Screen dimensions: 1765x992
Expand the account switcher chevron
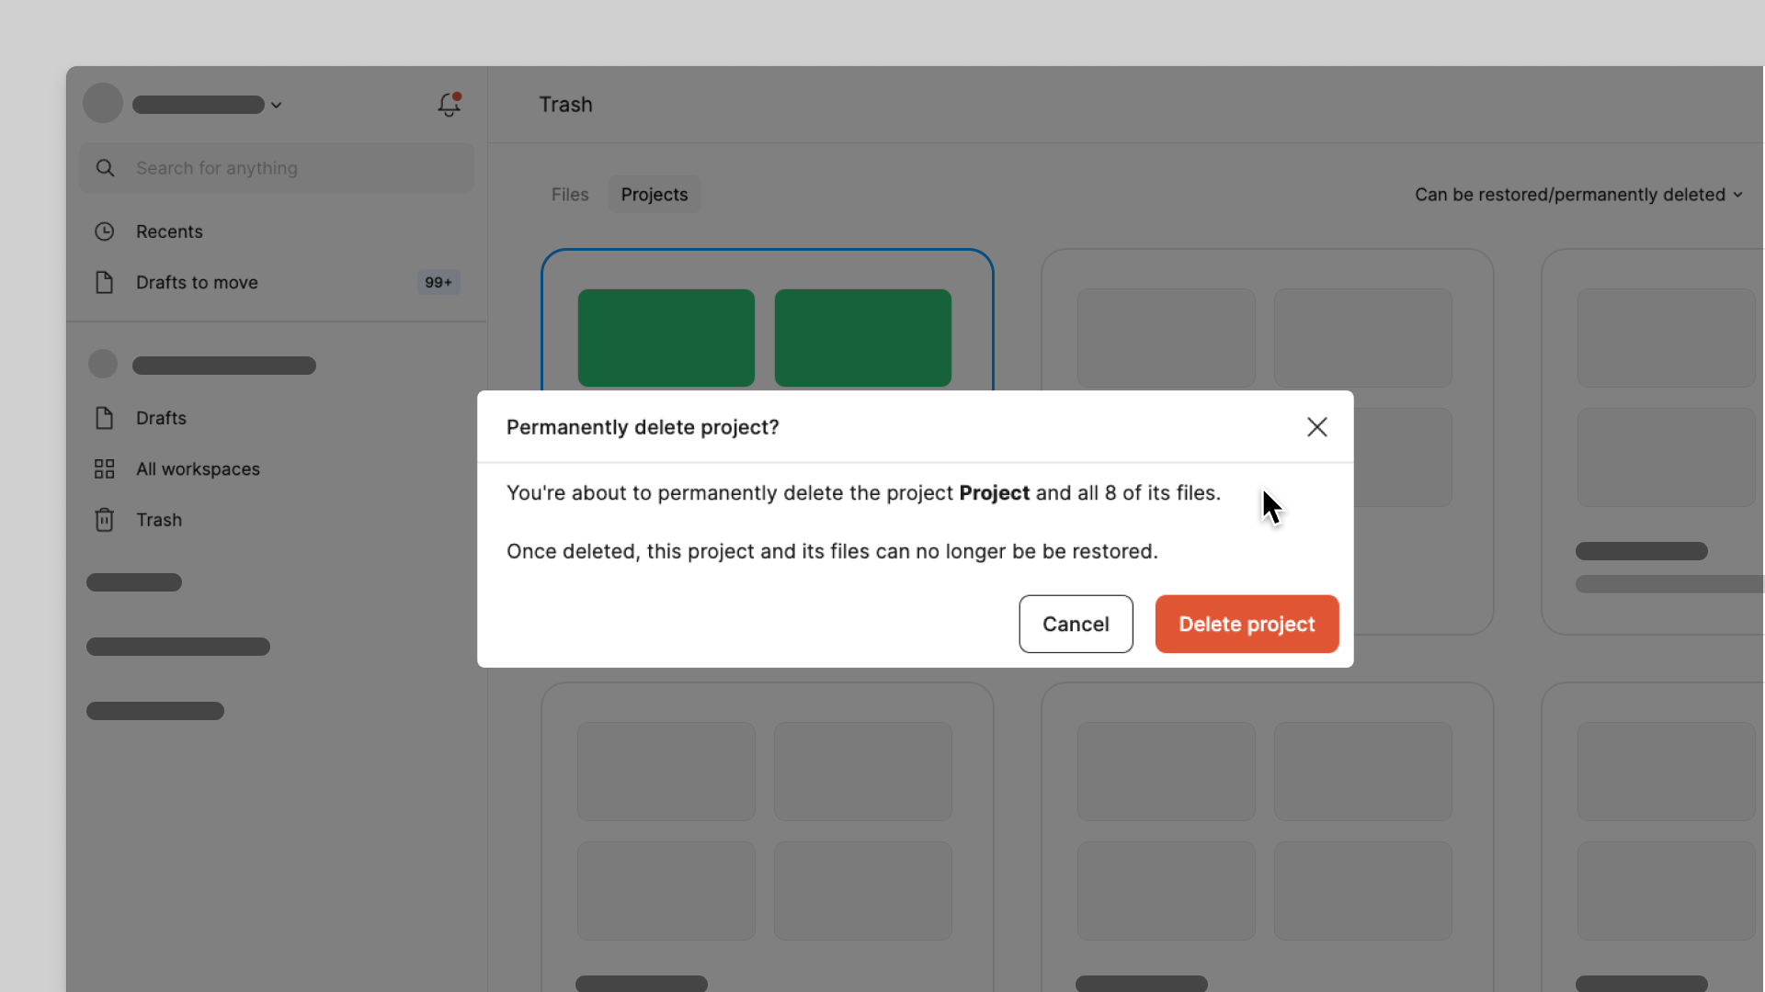(276, 106)
